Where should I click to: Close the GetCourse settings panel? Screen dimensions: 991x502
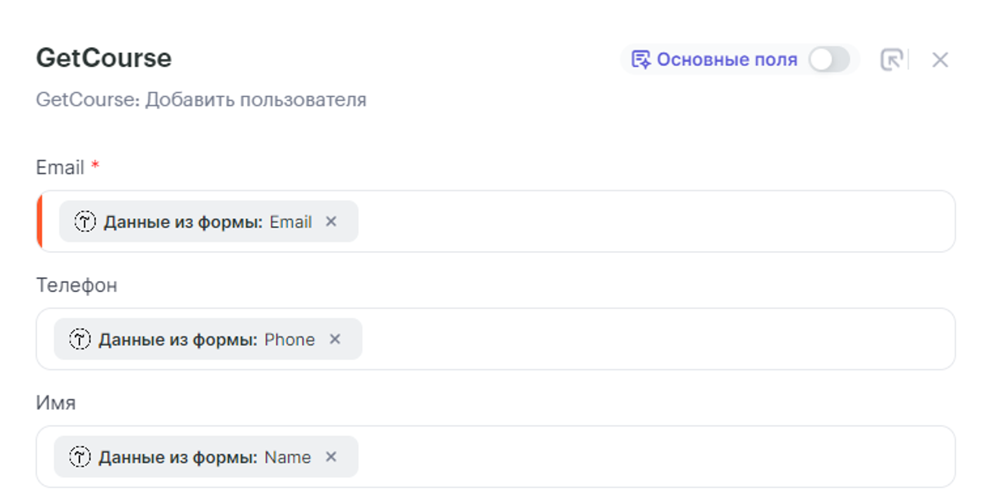click(939, 60)
